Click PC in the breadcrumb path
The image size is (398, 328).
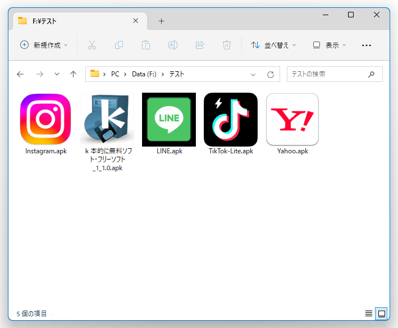coord(115,74)
